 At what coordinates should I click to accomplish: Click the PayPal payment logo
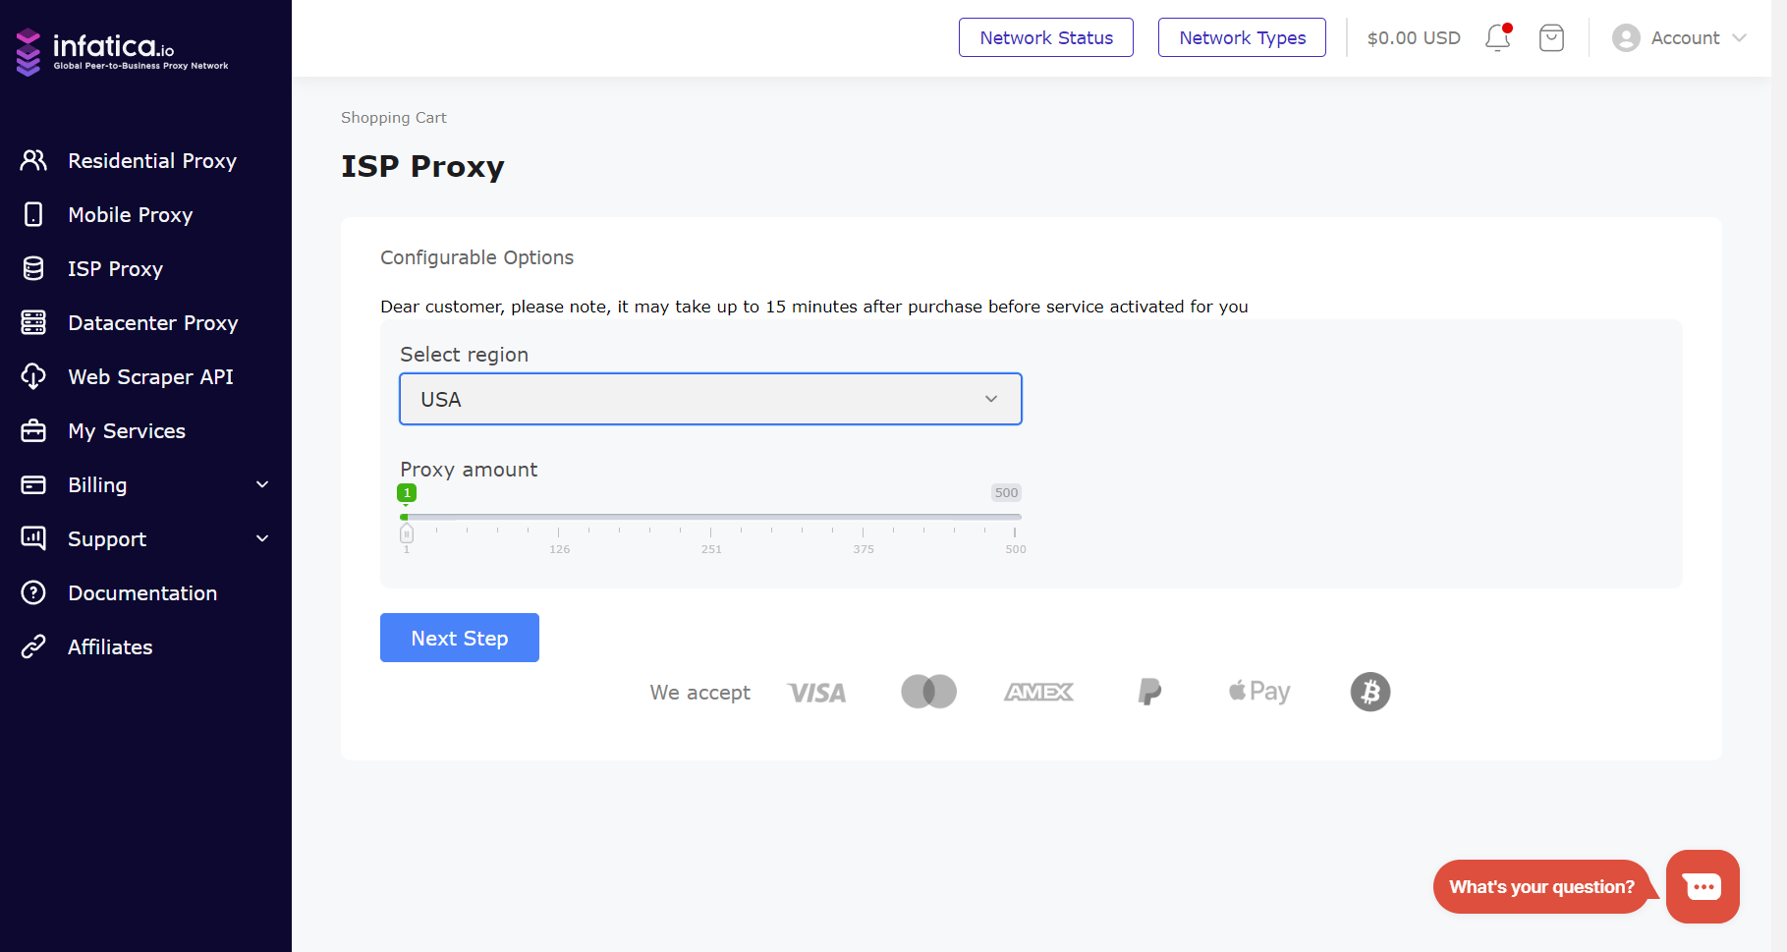coord(1149,692)
